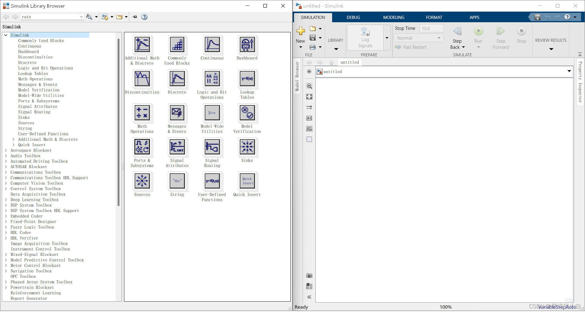Switch to the DEBUG tab
Image resolution: width=585 pixels, height=312 pixels.
coord(353,17)
